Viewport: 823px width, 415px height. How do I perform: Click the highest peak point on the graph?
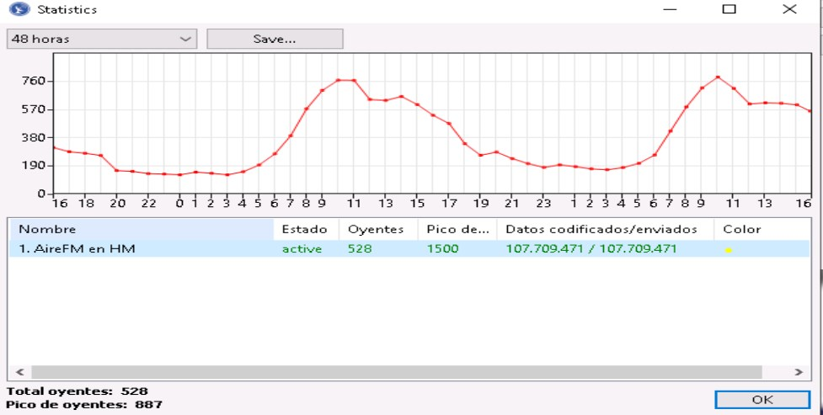(718, 77)
